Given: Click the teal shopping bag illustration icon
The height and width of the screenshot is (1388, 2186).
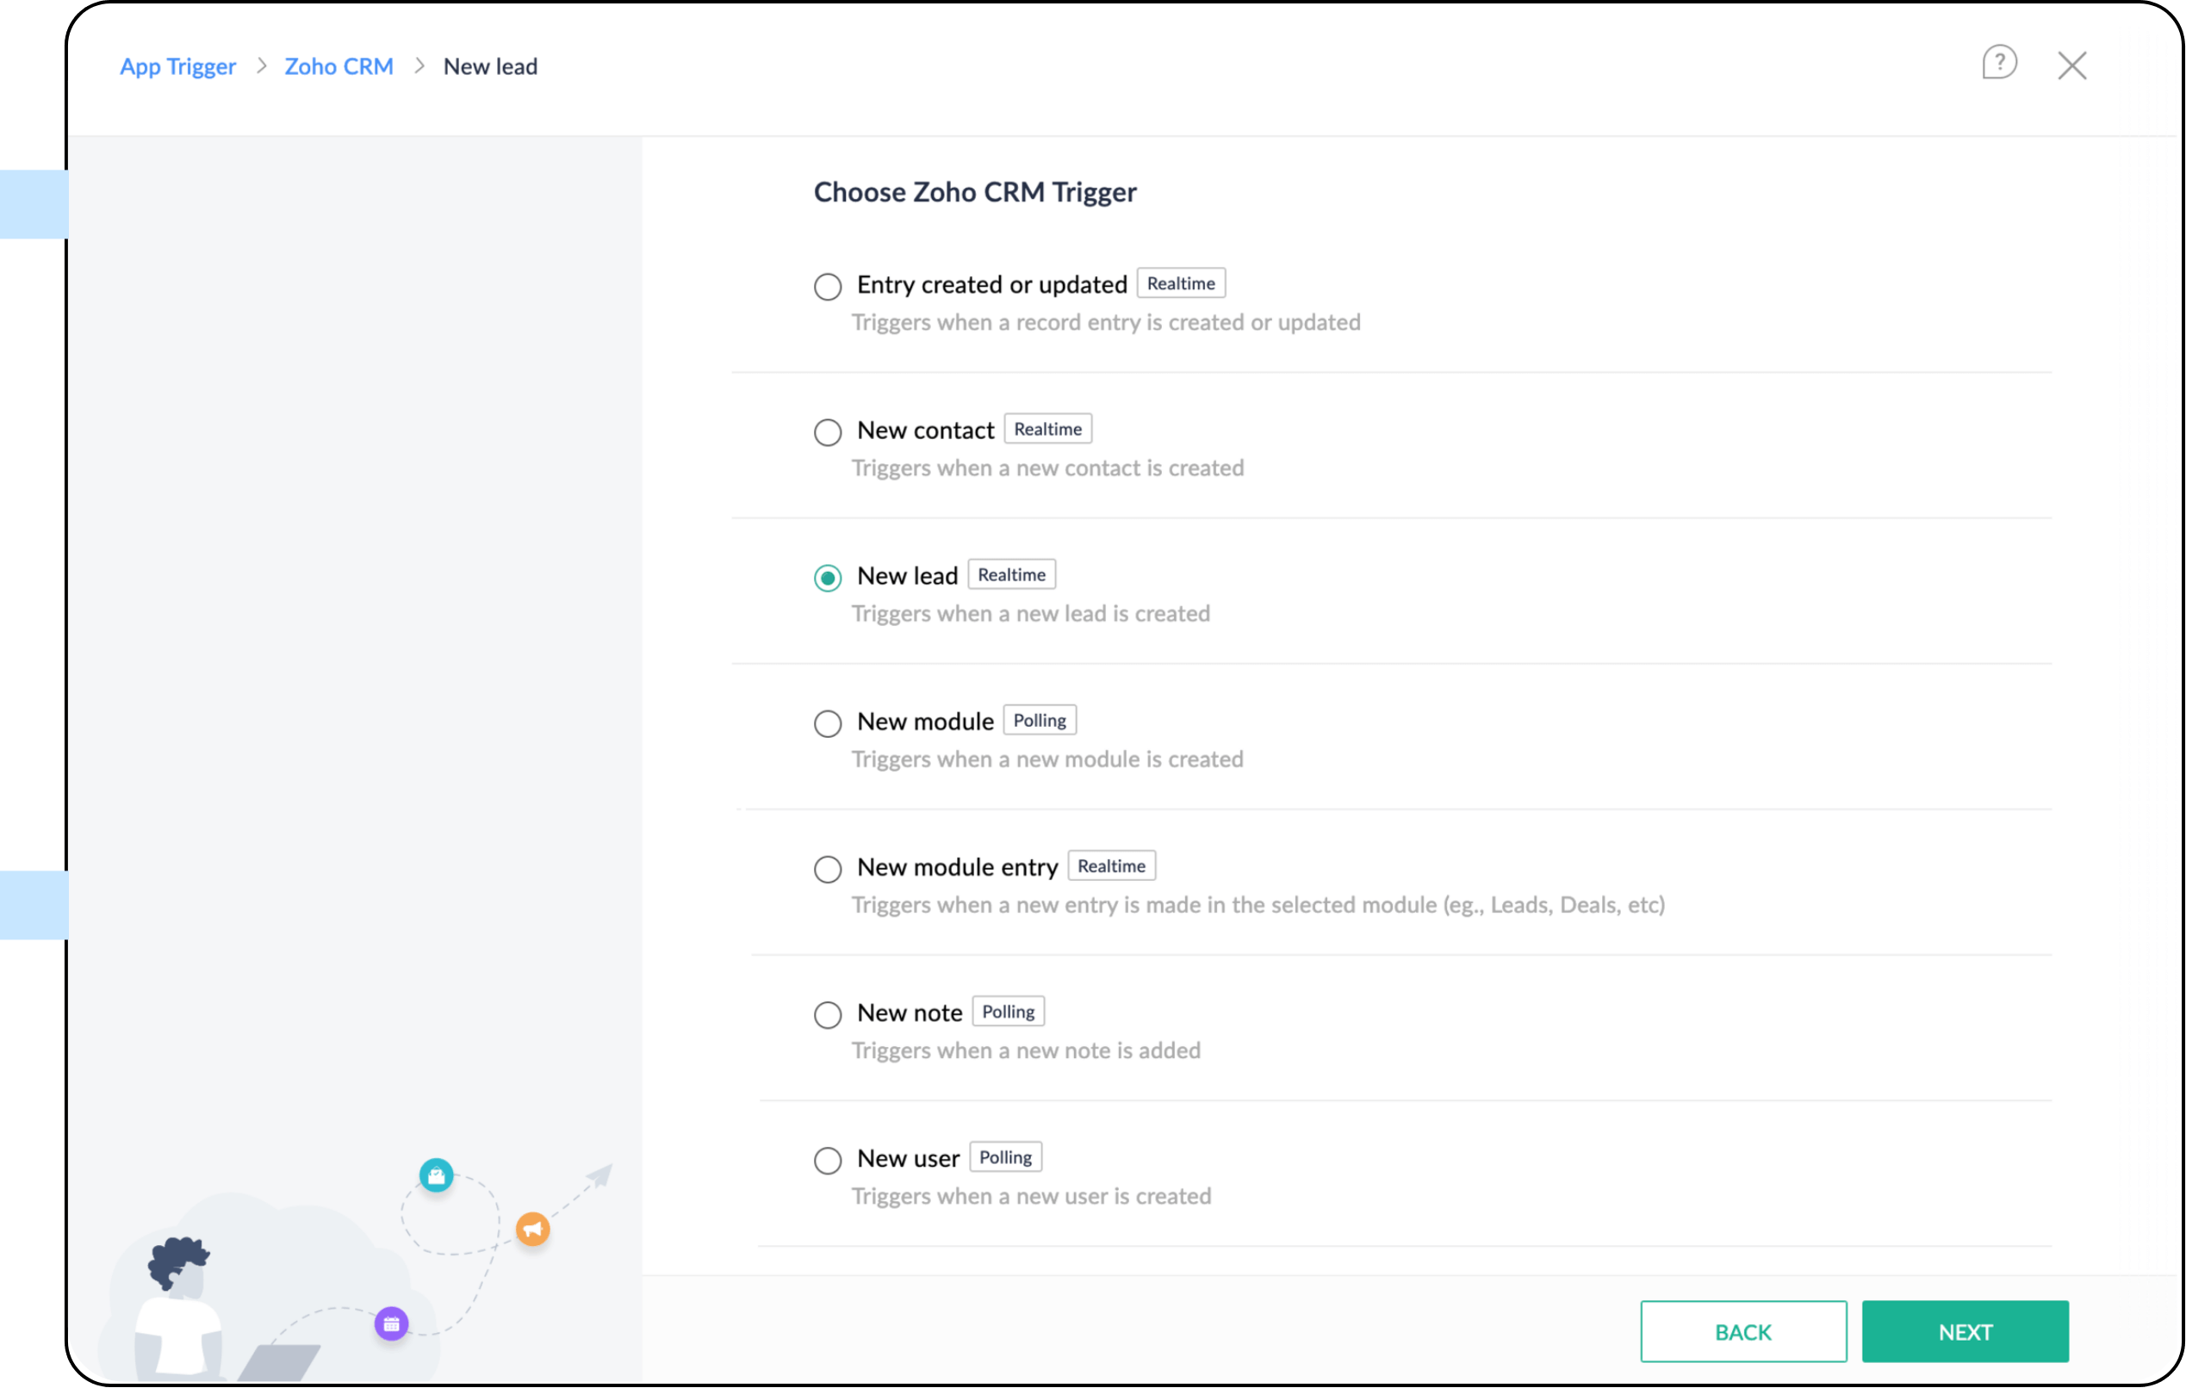Looking at the screenshot, I should tap(436, 1175).
